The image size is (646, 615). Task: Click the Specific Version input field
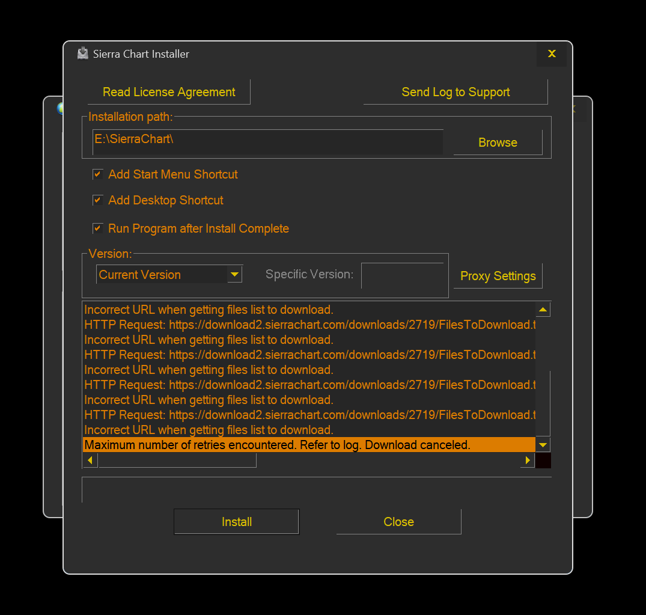(403, 275)
